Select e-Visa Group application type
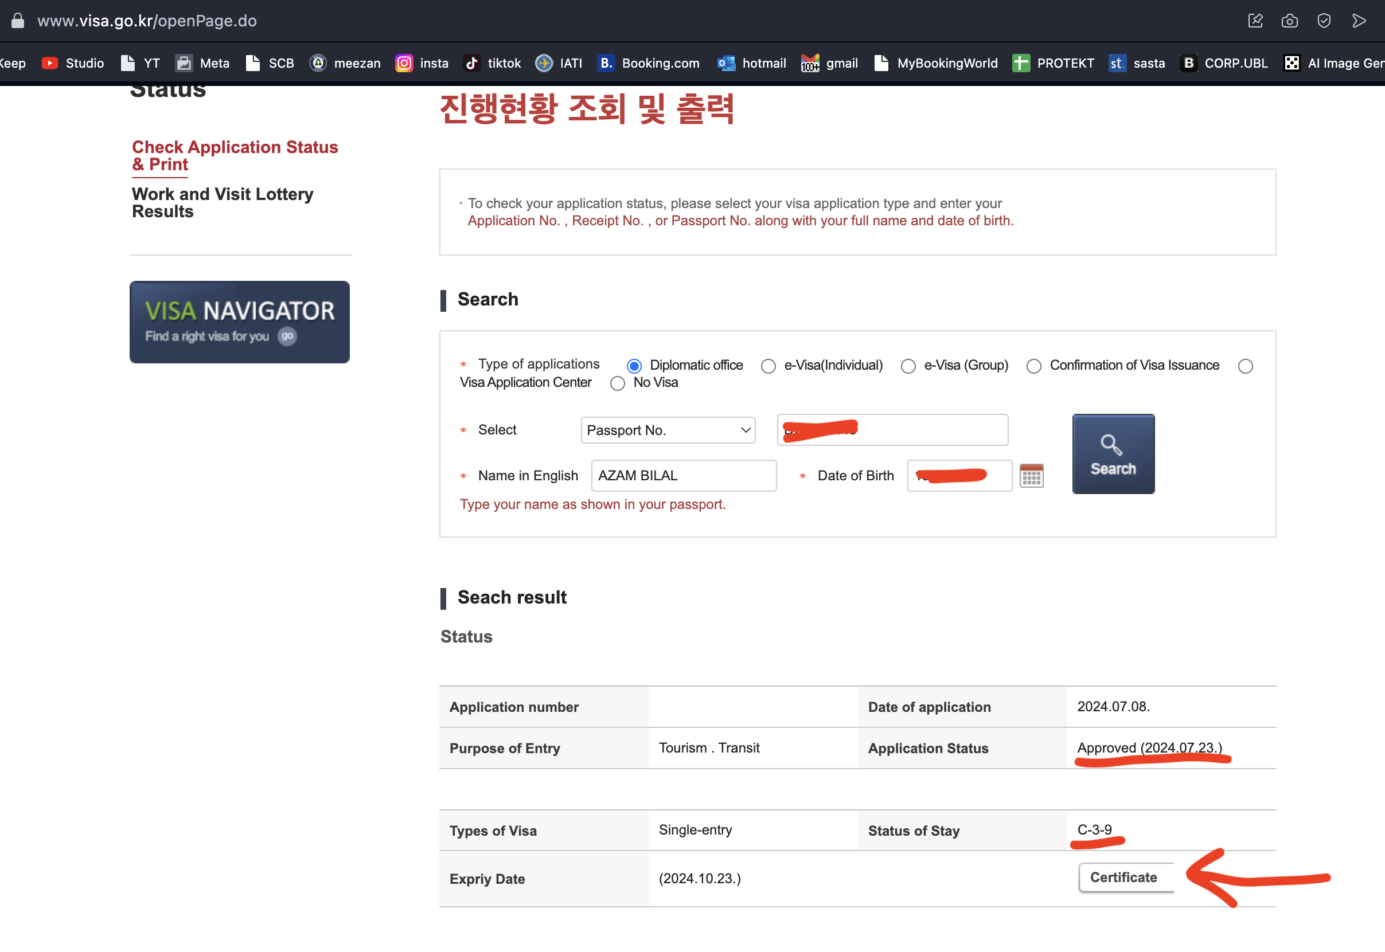This screenshot has width=1385, height=952. 906,365
